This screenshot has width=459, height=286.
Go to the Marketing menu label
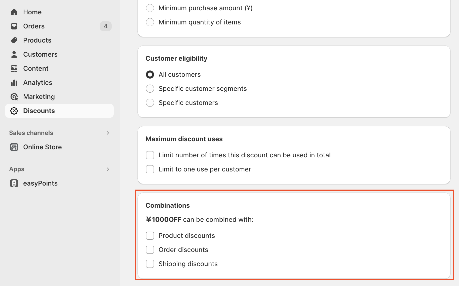tap(39, 97)
